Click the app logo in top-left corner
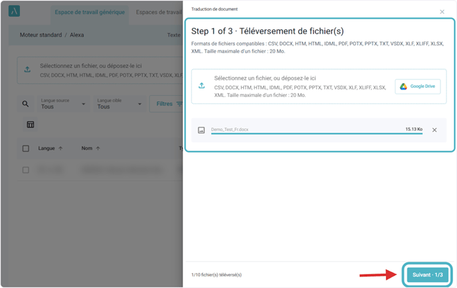This screenshot has height=288, width=457. pyautogui.click(x=15, y=11)
